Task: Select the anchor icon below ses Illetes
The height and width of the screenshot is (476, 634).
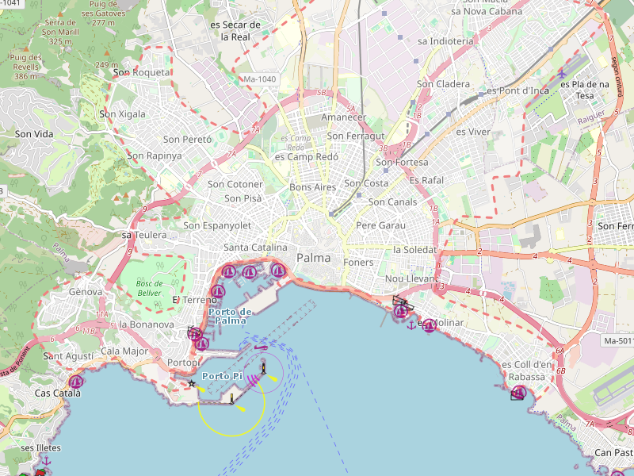Action: pyautogui.click(x=46, y=461)
